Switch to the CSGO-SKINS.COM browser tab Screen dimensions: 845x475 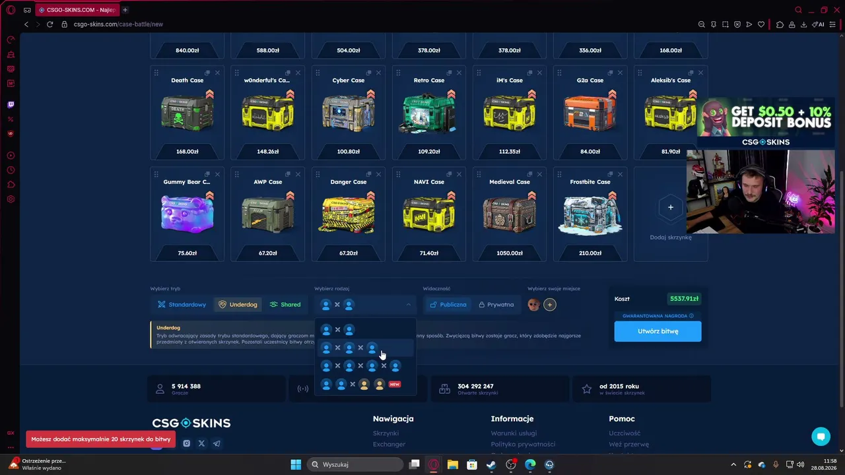tap(76, 10)
